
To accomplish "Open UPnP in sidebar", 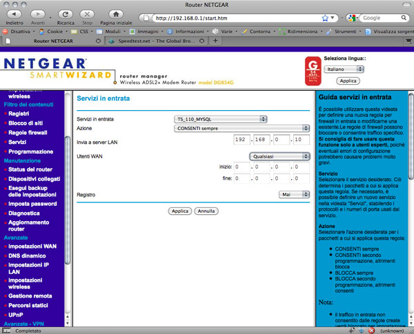I will [16, 315].
